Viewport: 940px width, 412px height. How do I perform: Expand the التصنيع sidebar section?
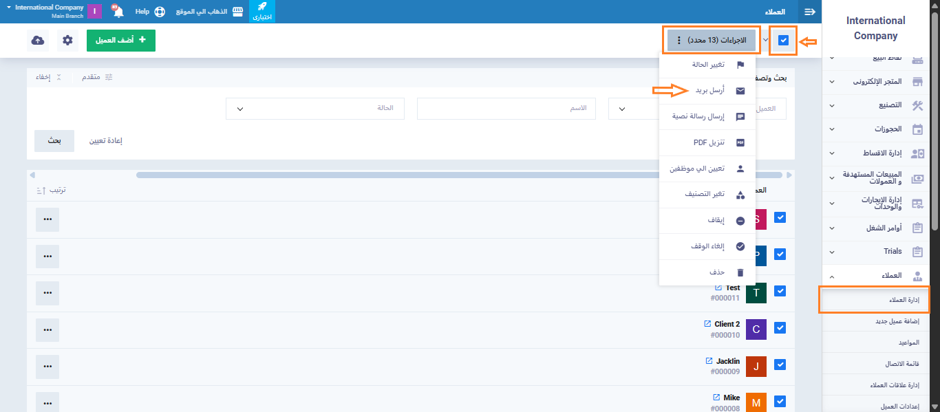[x=874, y=106]
